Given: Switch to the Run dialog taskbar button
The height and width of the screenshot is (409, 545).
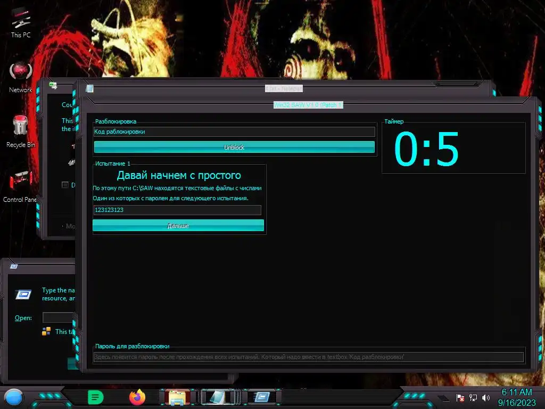Looking at the screenshot, I should pos(262,397).
